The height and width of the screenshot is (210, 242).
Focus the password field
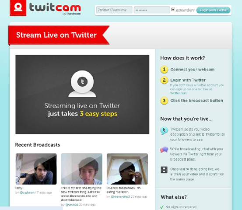(x=152, y=10)
